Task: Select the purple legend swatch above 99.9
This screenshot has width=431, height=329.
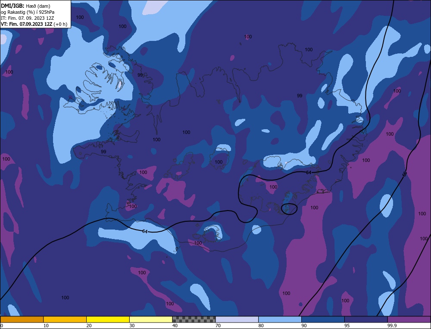Action: tap(409, 320)
